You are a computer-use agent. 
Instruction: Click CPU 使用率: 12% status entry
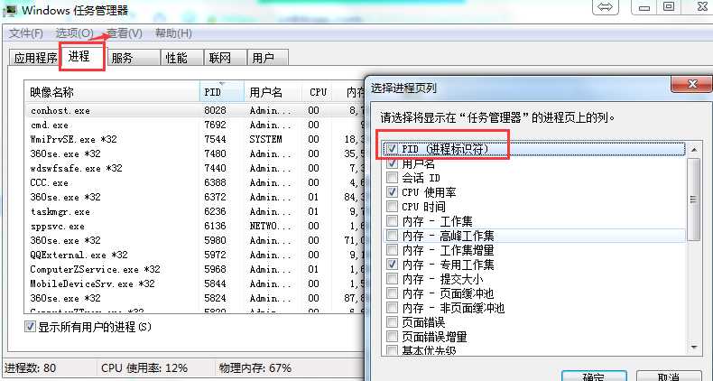pyautogui.click(x=144, y=367)
